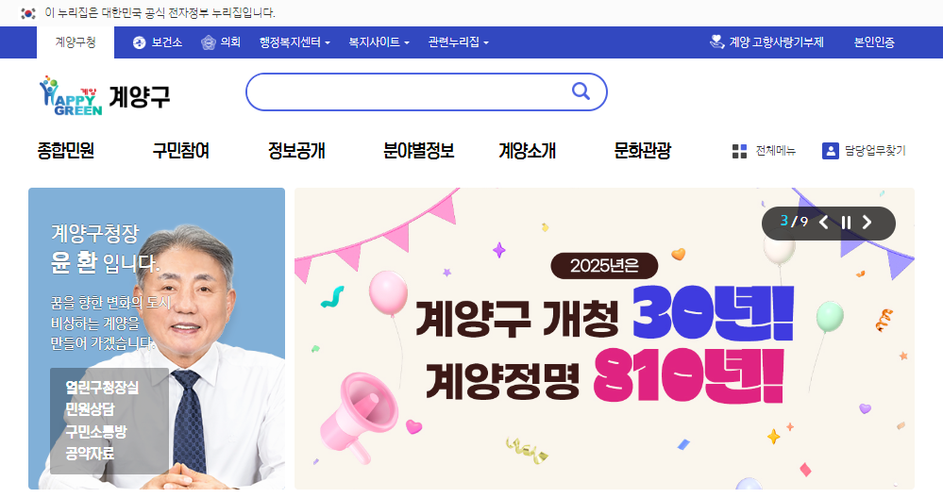
Task: Click the Happy Green 계양구 logo
Action: pyautogui.click(x=105, y=95)
